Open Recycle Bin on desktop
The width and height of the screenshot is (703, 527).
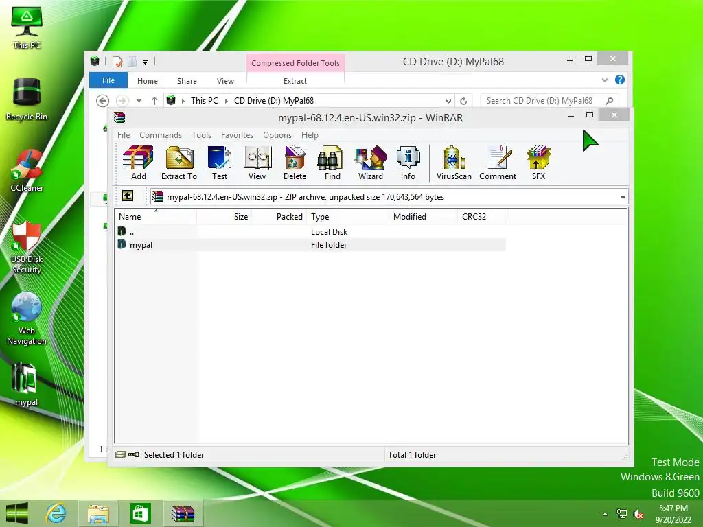(27, 99)
